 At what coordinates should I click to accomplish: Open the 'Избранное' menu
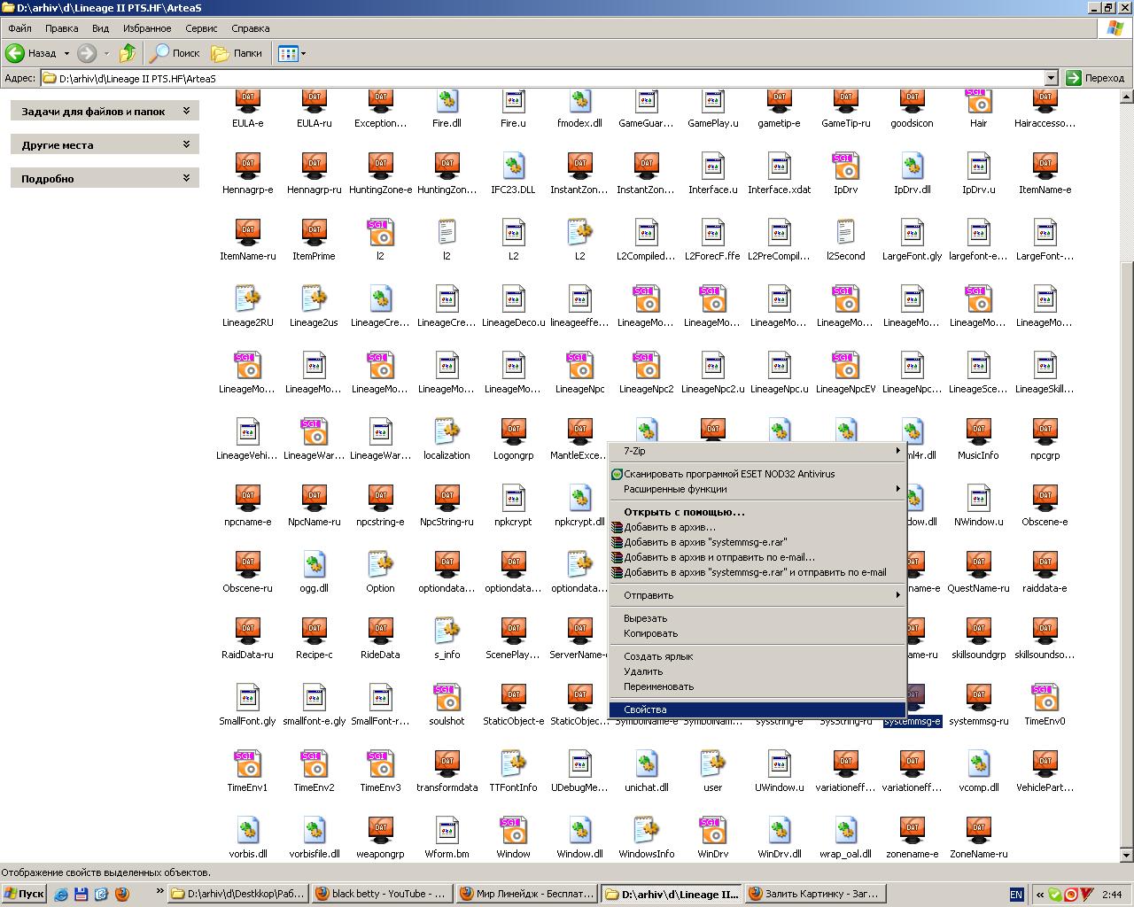click(x=147, y=28)
